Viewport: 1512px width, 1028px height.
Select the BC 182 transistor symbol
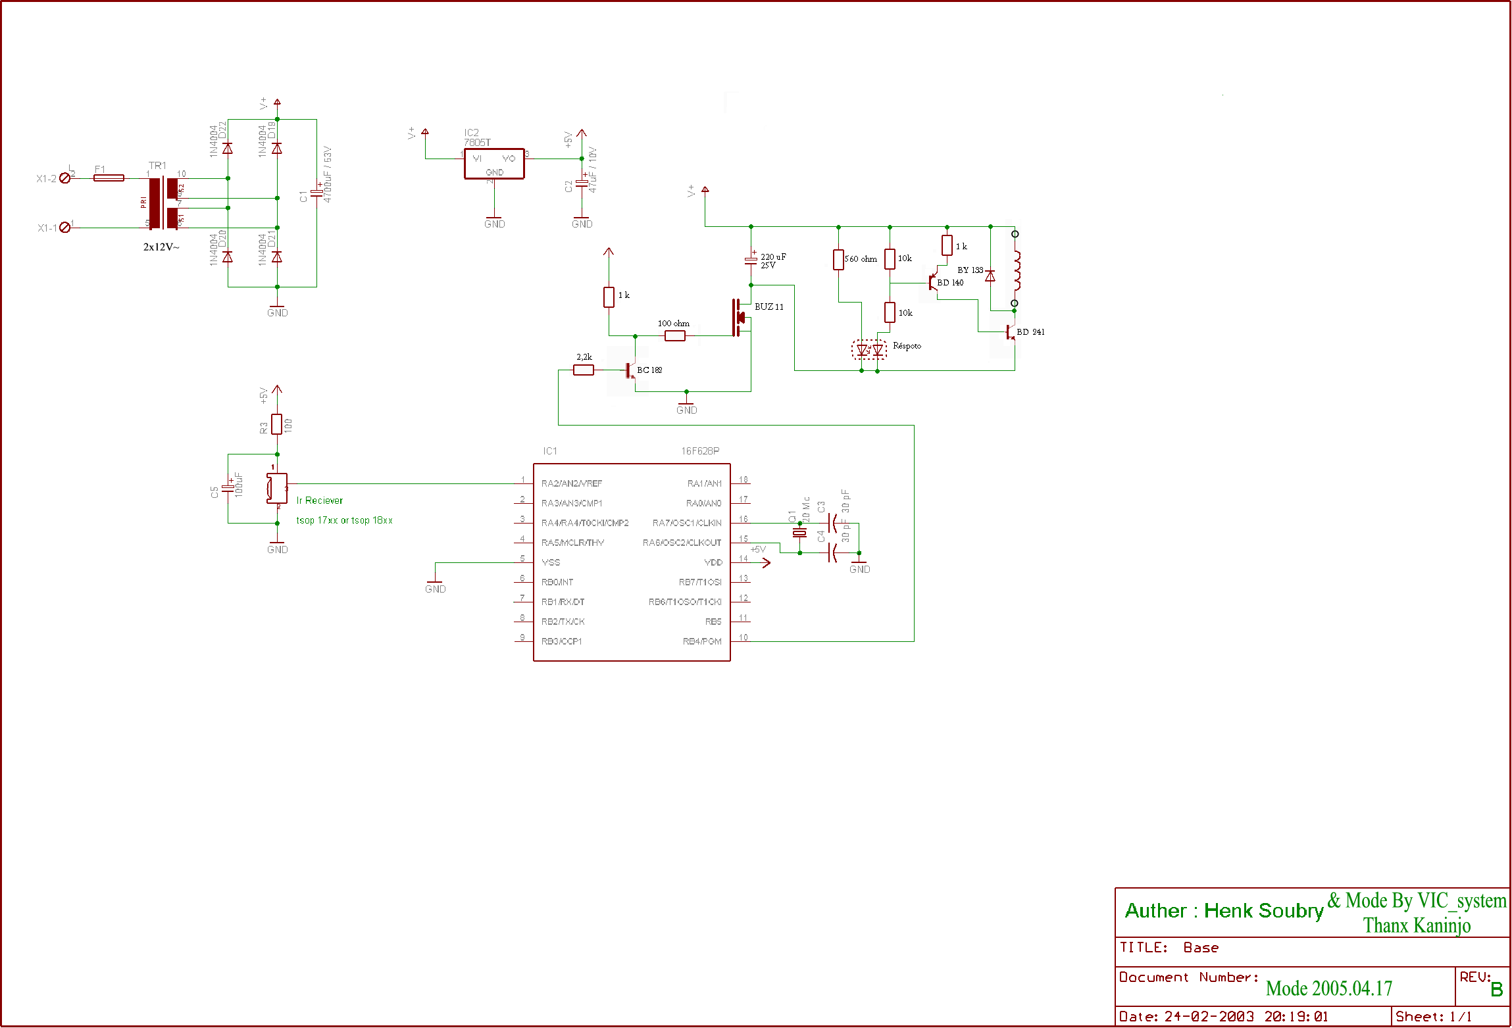(630, 370)
